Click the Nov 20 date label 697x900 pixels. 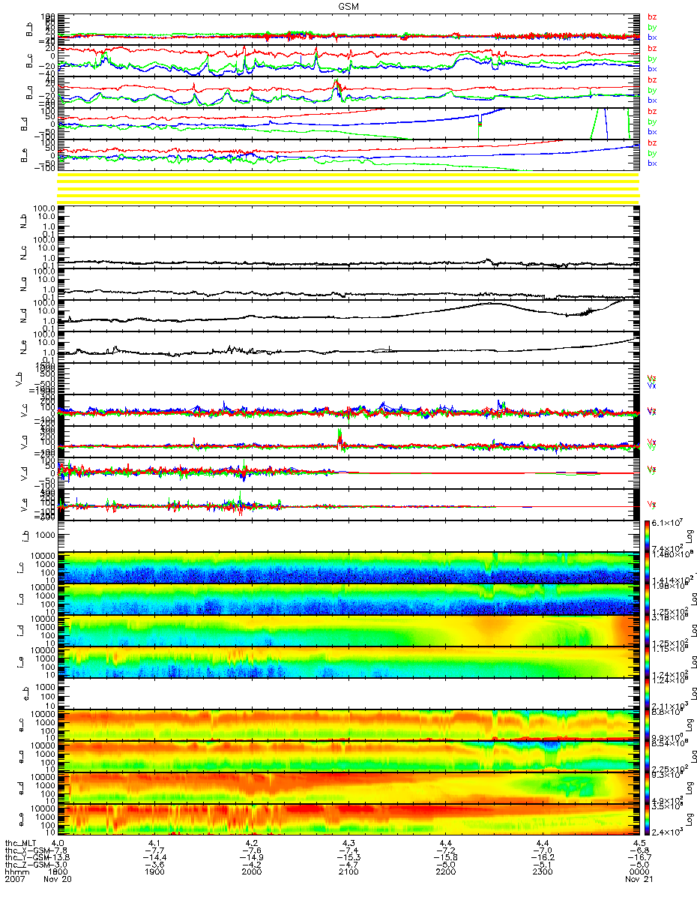58,880
